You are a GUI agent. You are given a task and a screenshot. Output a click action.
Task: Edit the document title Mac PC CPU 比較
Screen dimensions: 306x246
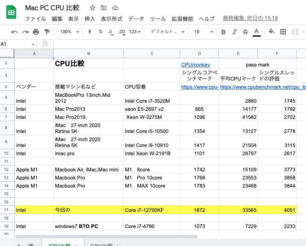52,8
